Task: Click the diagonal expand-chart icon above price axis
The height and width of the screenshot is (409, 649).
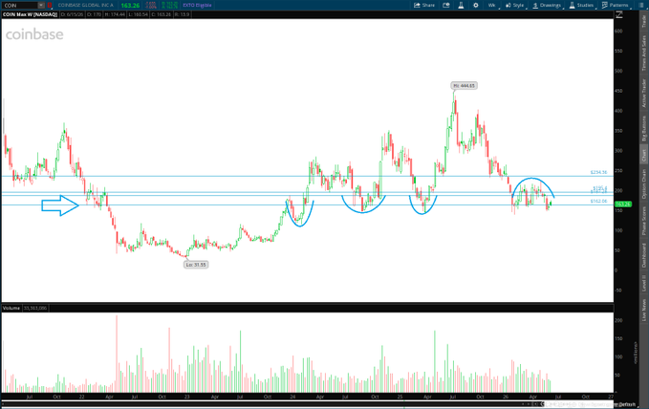Action: (619, 14)
